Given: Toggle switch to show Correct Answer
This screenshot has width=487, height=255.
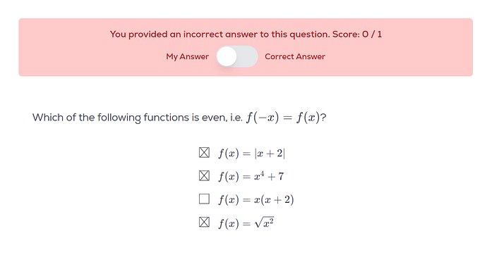Looking at the screenshot, I should click(x=237, y=56).
